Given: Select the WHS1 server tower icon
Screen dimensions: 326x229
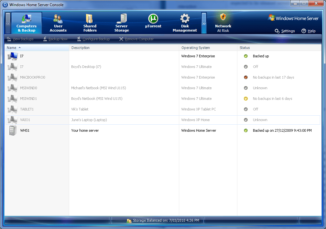Looking at the screenshot, I should 13,131.
